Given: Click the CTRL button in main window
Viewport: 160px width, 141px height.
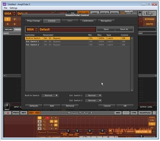Looking at the screenshot, I should pyautogui.click(x=134, y=113).
